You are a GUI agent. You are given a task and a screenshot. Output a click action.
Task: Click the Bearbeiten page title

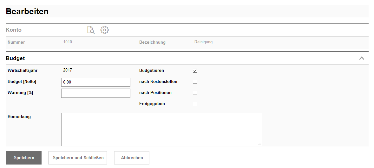(27, 11)
